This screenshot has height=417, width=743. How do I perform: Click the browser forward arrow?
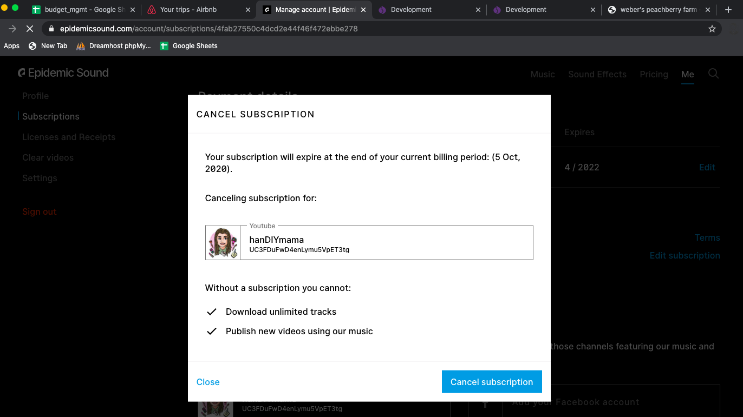coord(12,29)
